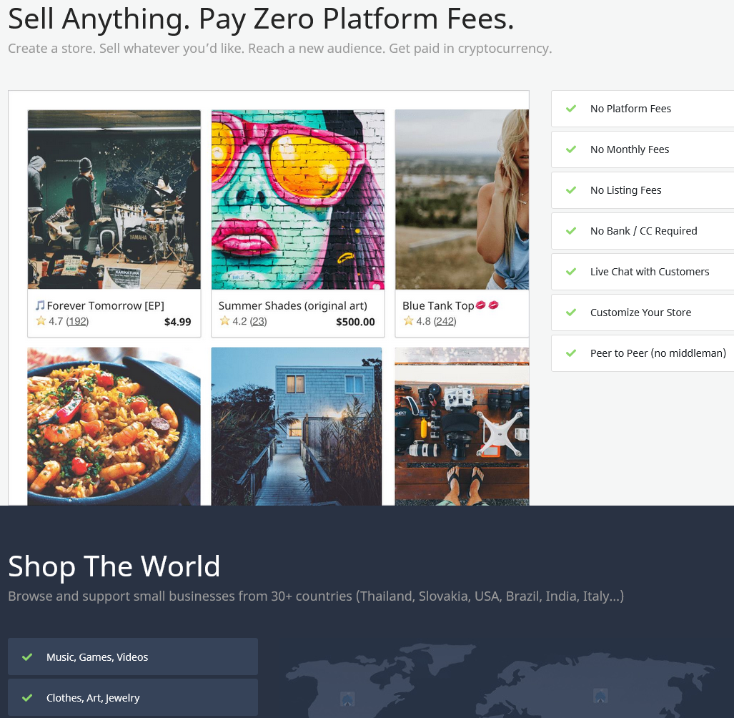Click the checkmark beside Music, Games, Videos
Screen dimensions: 734x718
pos(27,657)
